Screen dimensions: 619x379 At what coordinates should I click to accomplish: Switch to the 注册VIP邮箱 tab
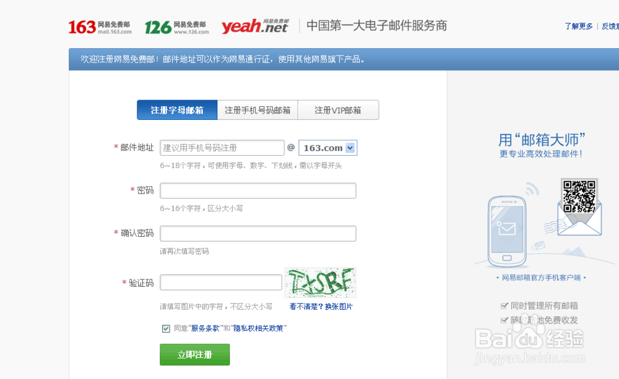pyautogui.click(x=338, y=110)
